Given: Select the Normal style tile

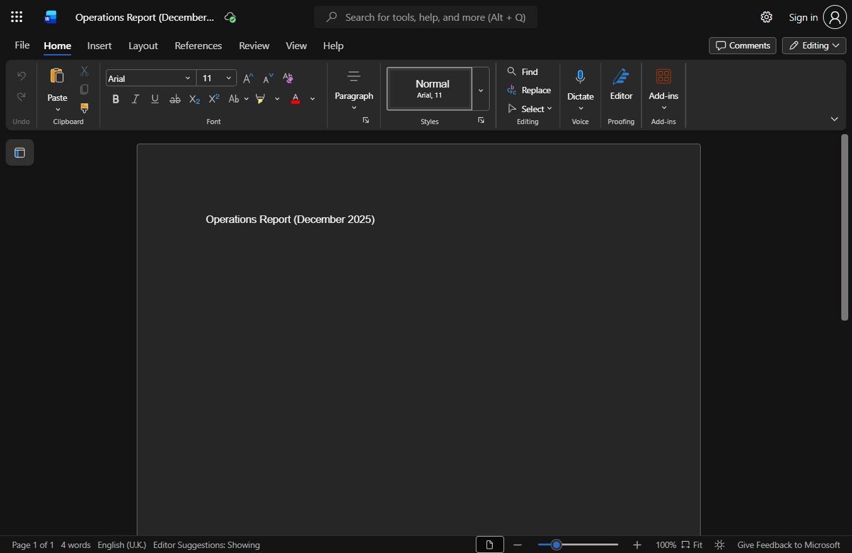Looking at the screenshot, I should (x=430, y=89).
